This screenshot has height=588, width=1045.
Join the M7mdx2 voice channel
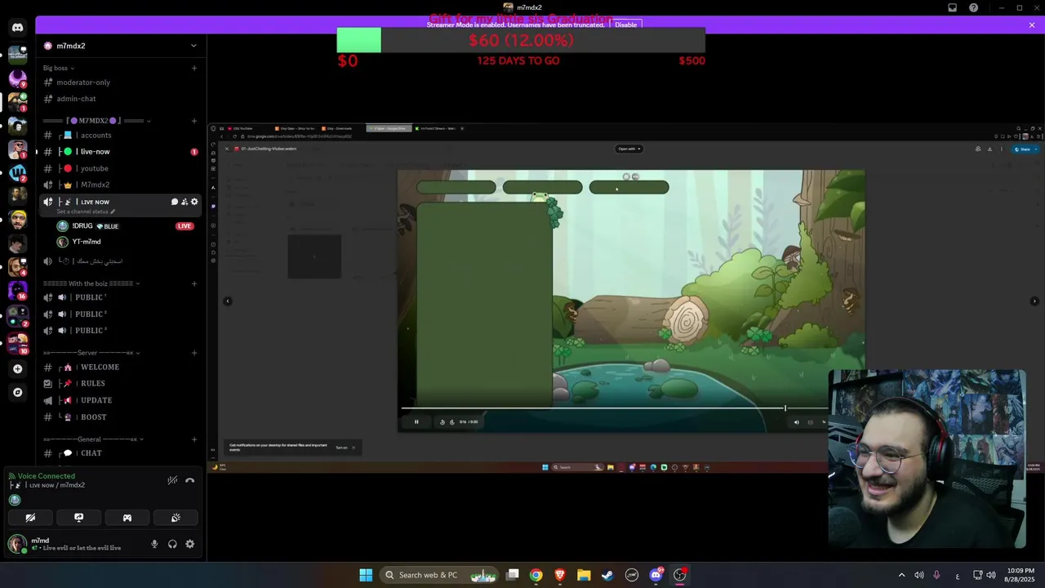pos(120,185)
